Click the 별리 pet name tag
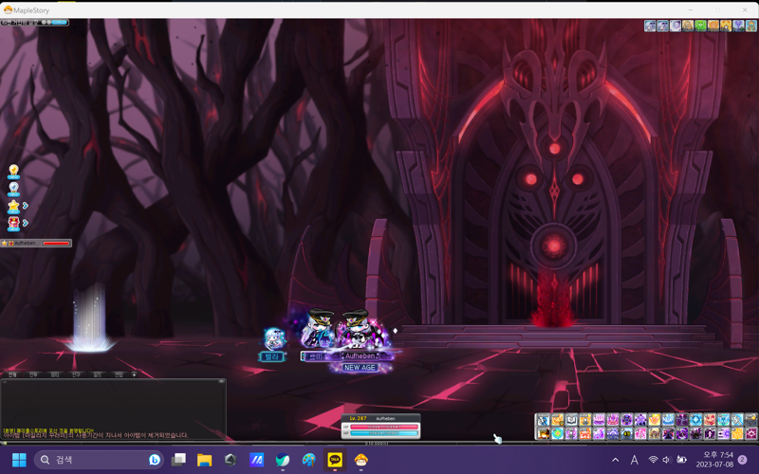Viewport: 759px width, 474px height. (x=272, y=357)
